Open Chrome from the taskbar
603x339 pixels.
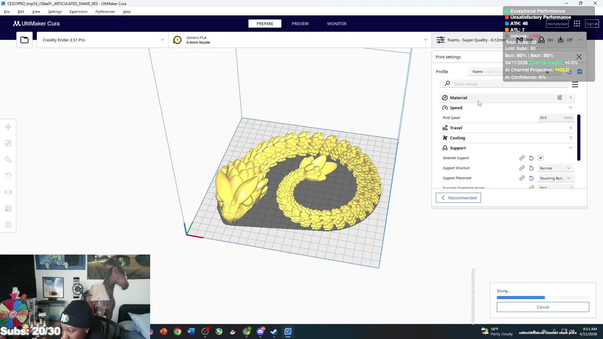pyautogui.click(x=177, y=331)
